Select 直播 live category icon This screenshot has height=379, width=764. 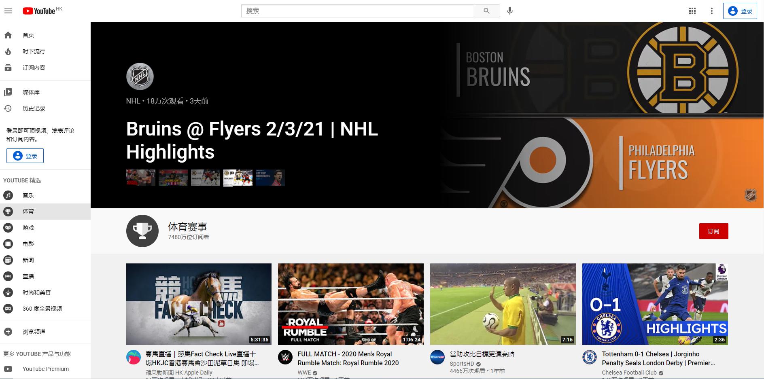[8, 276]
